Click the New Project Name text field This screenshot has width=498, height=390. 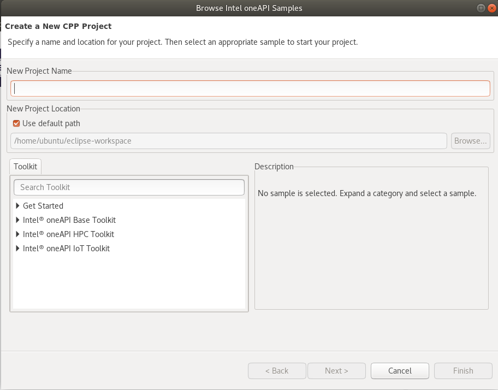tap(250, 88)
